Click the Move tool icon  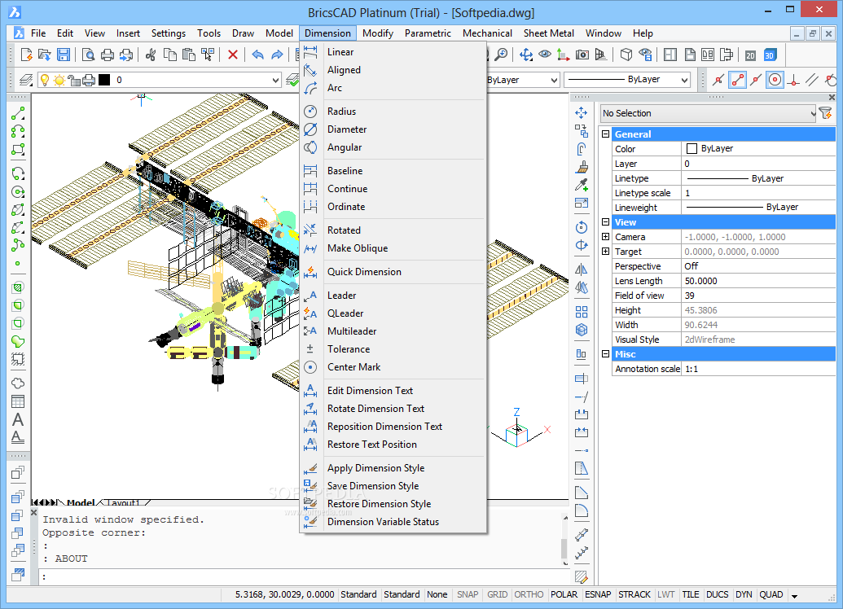pyautogui.click(x=582, y=113)
